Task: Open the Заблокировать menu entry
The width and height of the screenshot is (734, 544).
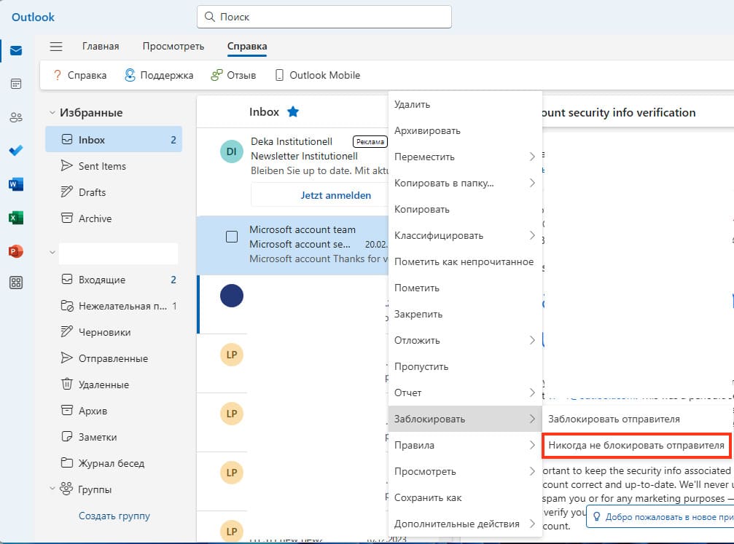Action: pyautogui.click(x=465, y=419)
